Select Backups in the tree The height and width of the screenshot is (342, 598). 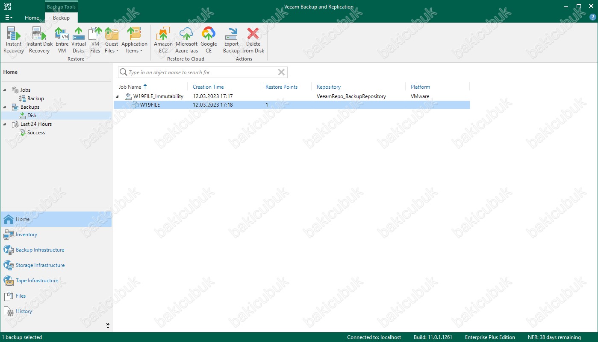(30, 107)
